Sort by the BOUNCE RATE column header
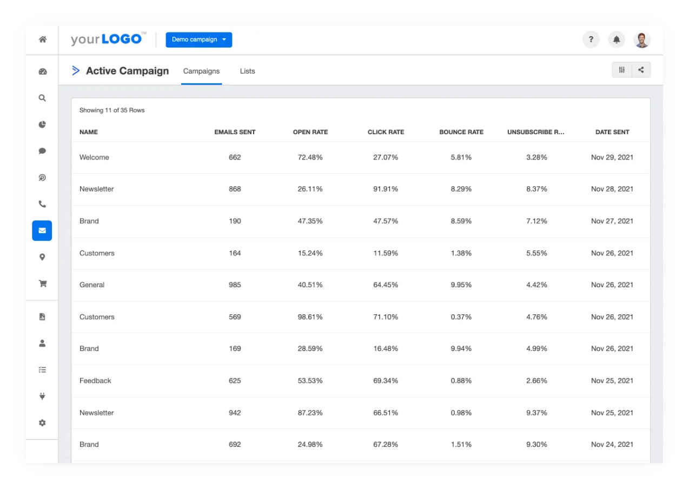This screenshot has width=689, height=489. [x=461, y=132]
